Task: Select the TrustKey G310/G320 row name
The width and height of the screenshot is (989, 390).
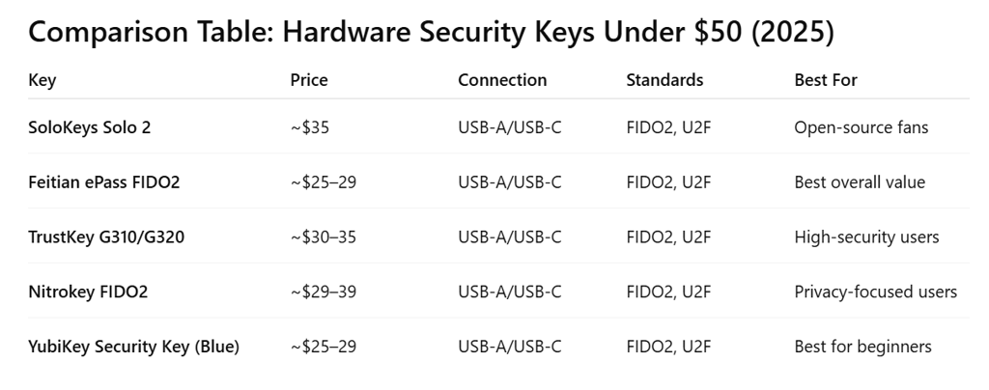Action: (106, 237)
